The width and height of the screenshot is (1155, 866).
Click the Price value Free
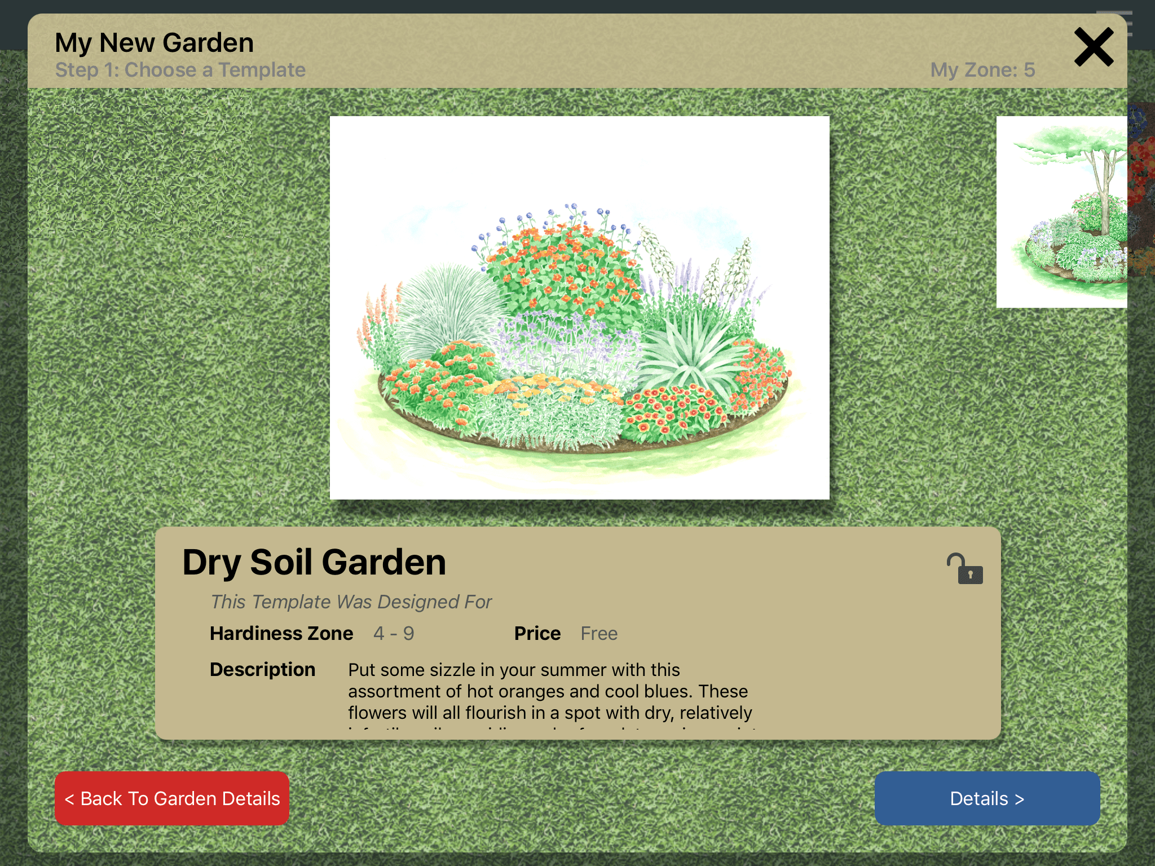pyautogui.click(x=599, y=633)
